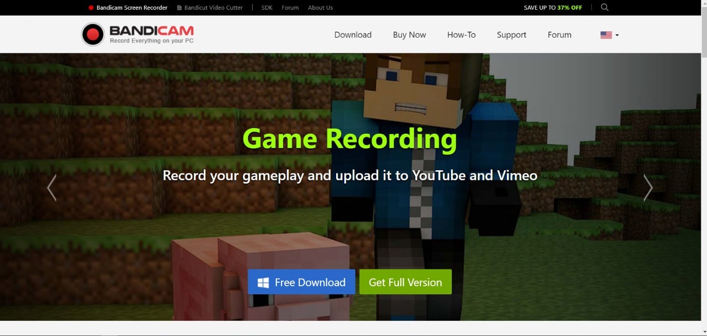Screen dimensions: 707x336
Task: Advance to next slide arrow
Action: coord(648,188)
